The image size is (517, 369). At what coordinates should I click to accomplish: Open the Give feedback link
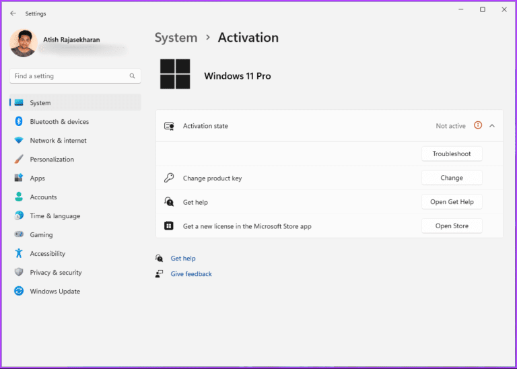point(191,274)
